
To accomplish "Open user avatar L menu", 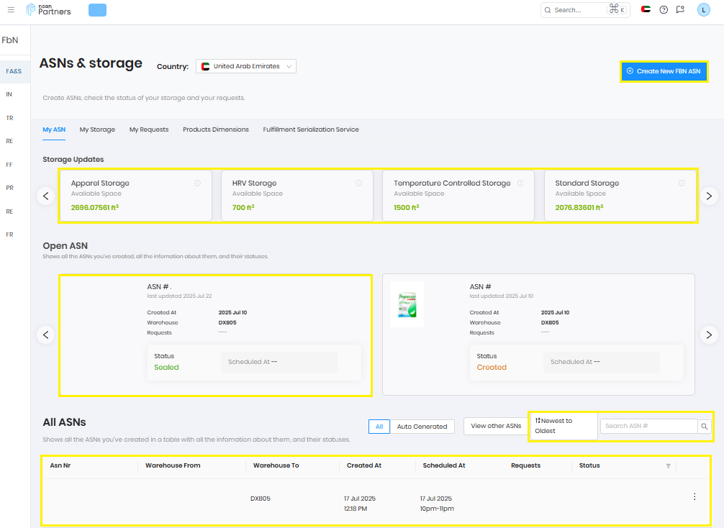I will point(703,9).
